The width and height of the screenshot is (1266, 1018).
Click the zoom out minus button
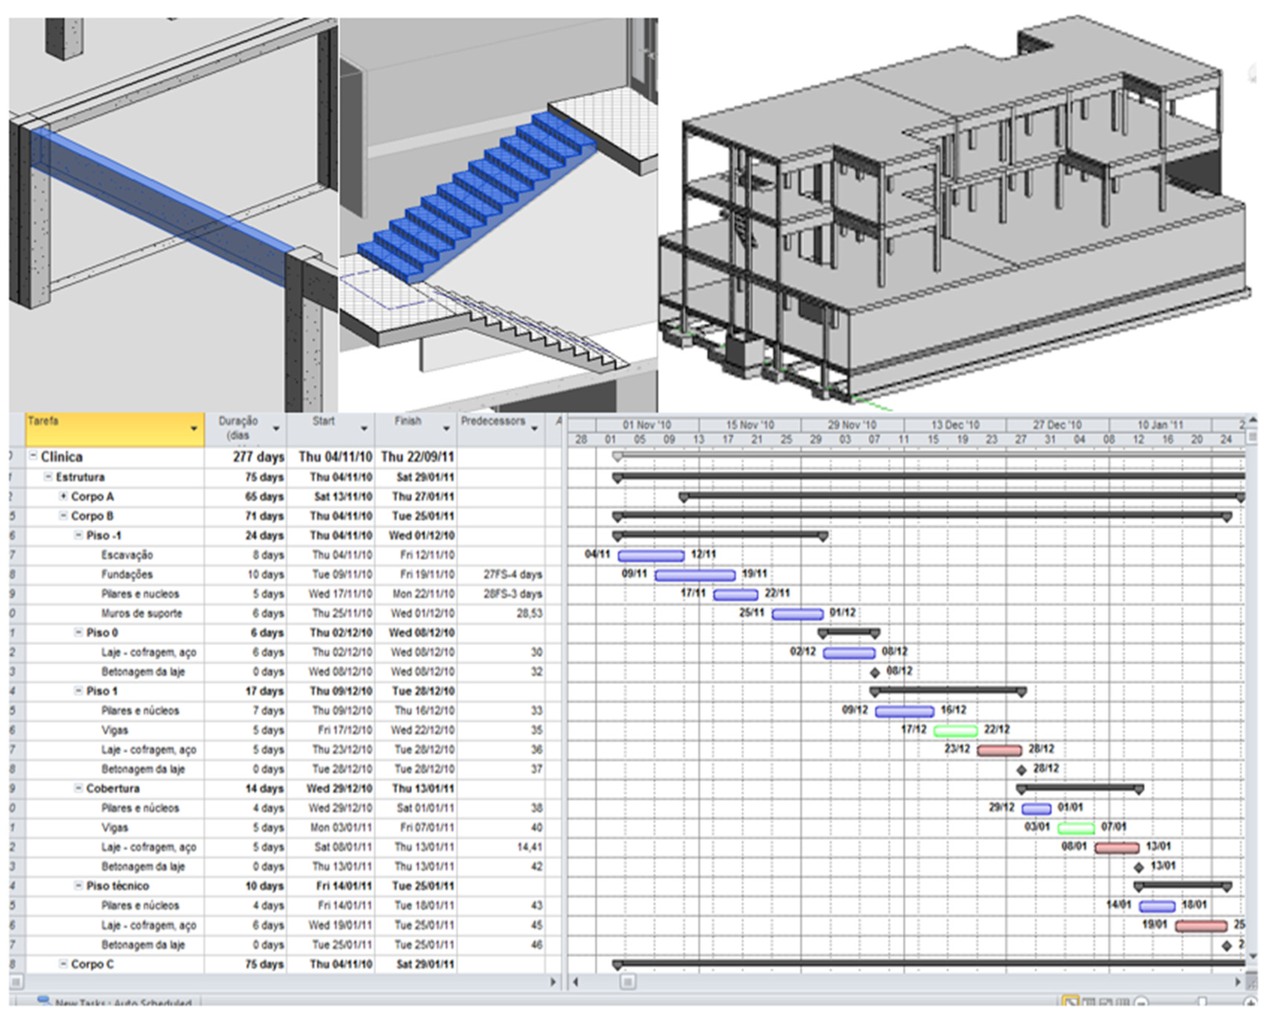[1141, 1002]
